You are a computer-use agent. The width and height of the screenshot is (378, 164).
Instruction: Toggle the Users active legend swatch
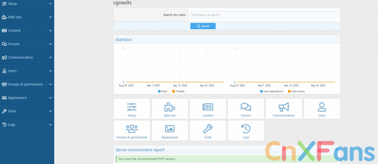pyautogui.click(x=289, y=91)
